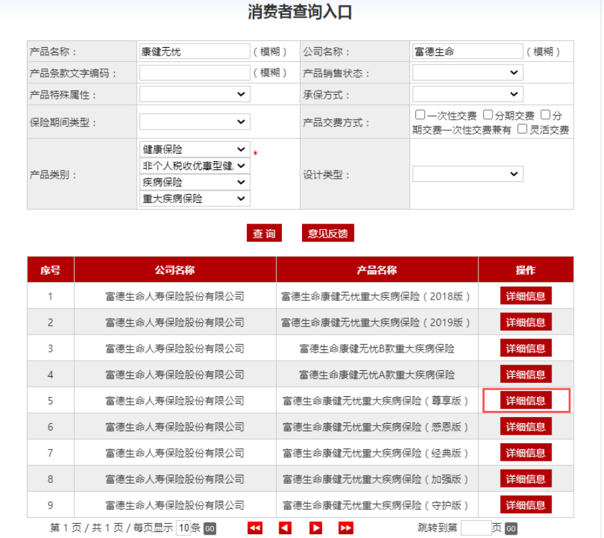Image resolution: width=604 pixels, height=538 pixels.
Task: Select text 富德生命康健无忧重大疾病保险（守护版）
Action: click(376, 506)
